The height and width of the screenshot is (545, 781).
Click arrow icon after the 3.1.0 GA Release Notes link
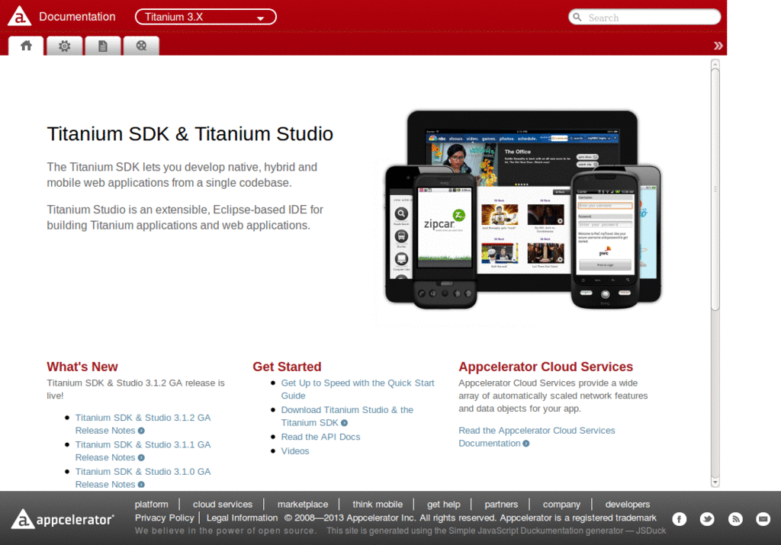coord(141,485)
